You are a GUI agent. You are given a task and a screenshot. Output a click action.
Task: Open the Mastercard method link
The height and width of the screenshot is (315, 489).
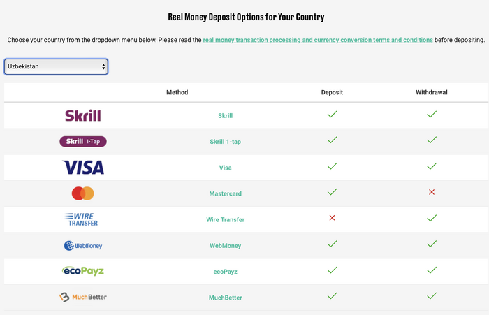[225, 193]
